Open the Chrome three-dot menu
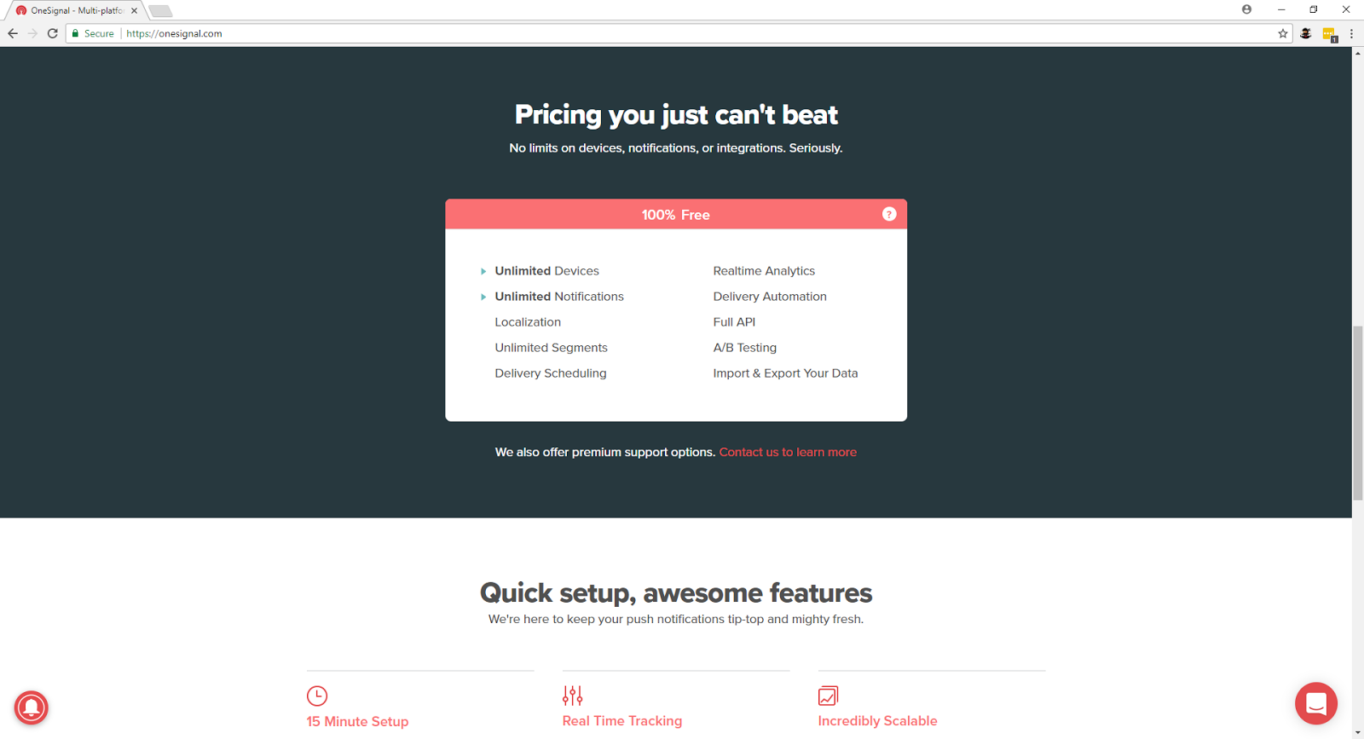Viewport: 1364px width, 739px height. (1351, 33)
